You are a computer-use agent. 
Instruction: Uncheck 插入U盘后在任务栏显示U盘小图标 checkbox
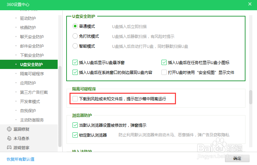click(164, 63)
